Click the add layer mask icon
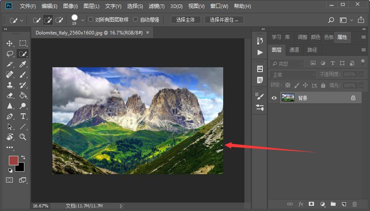Image resolution: width=370 pixels, height=211 pixels. point(312,204)
